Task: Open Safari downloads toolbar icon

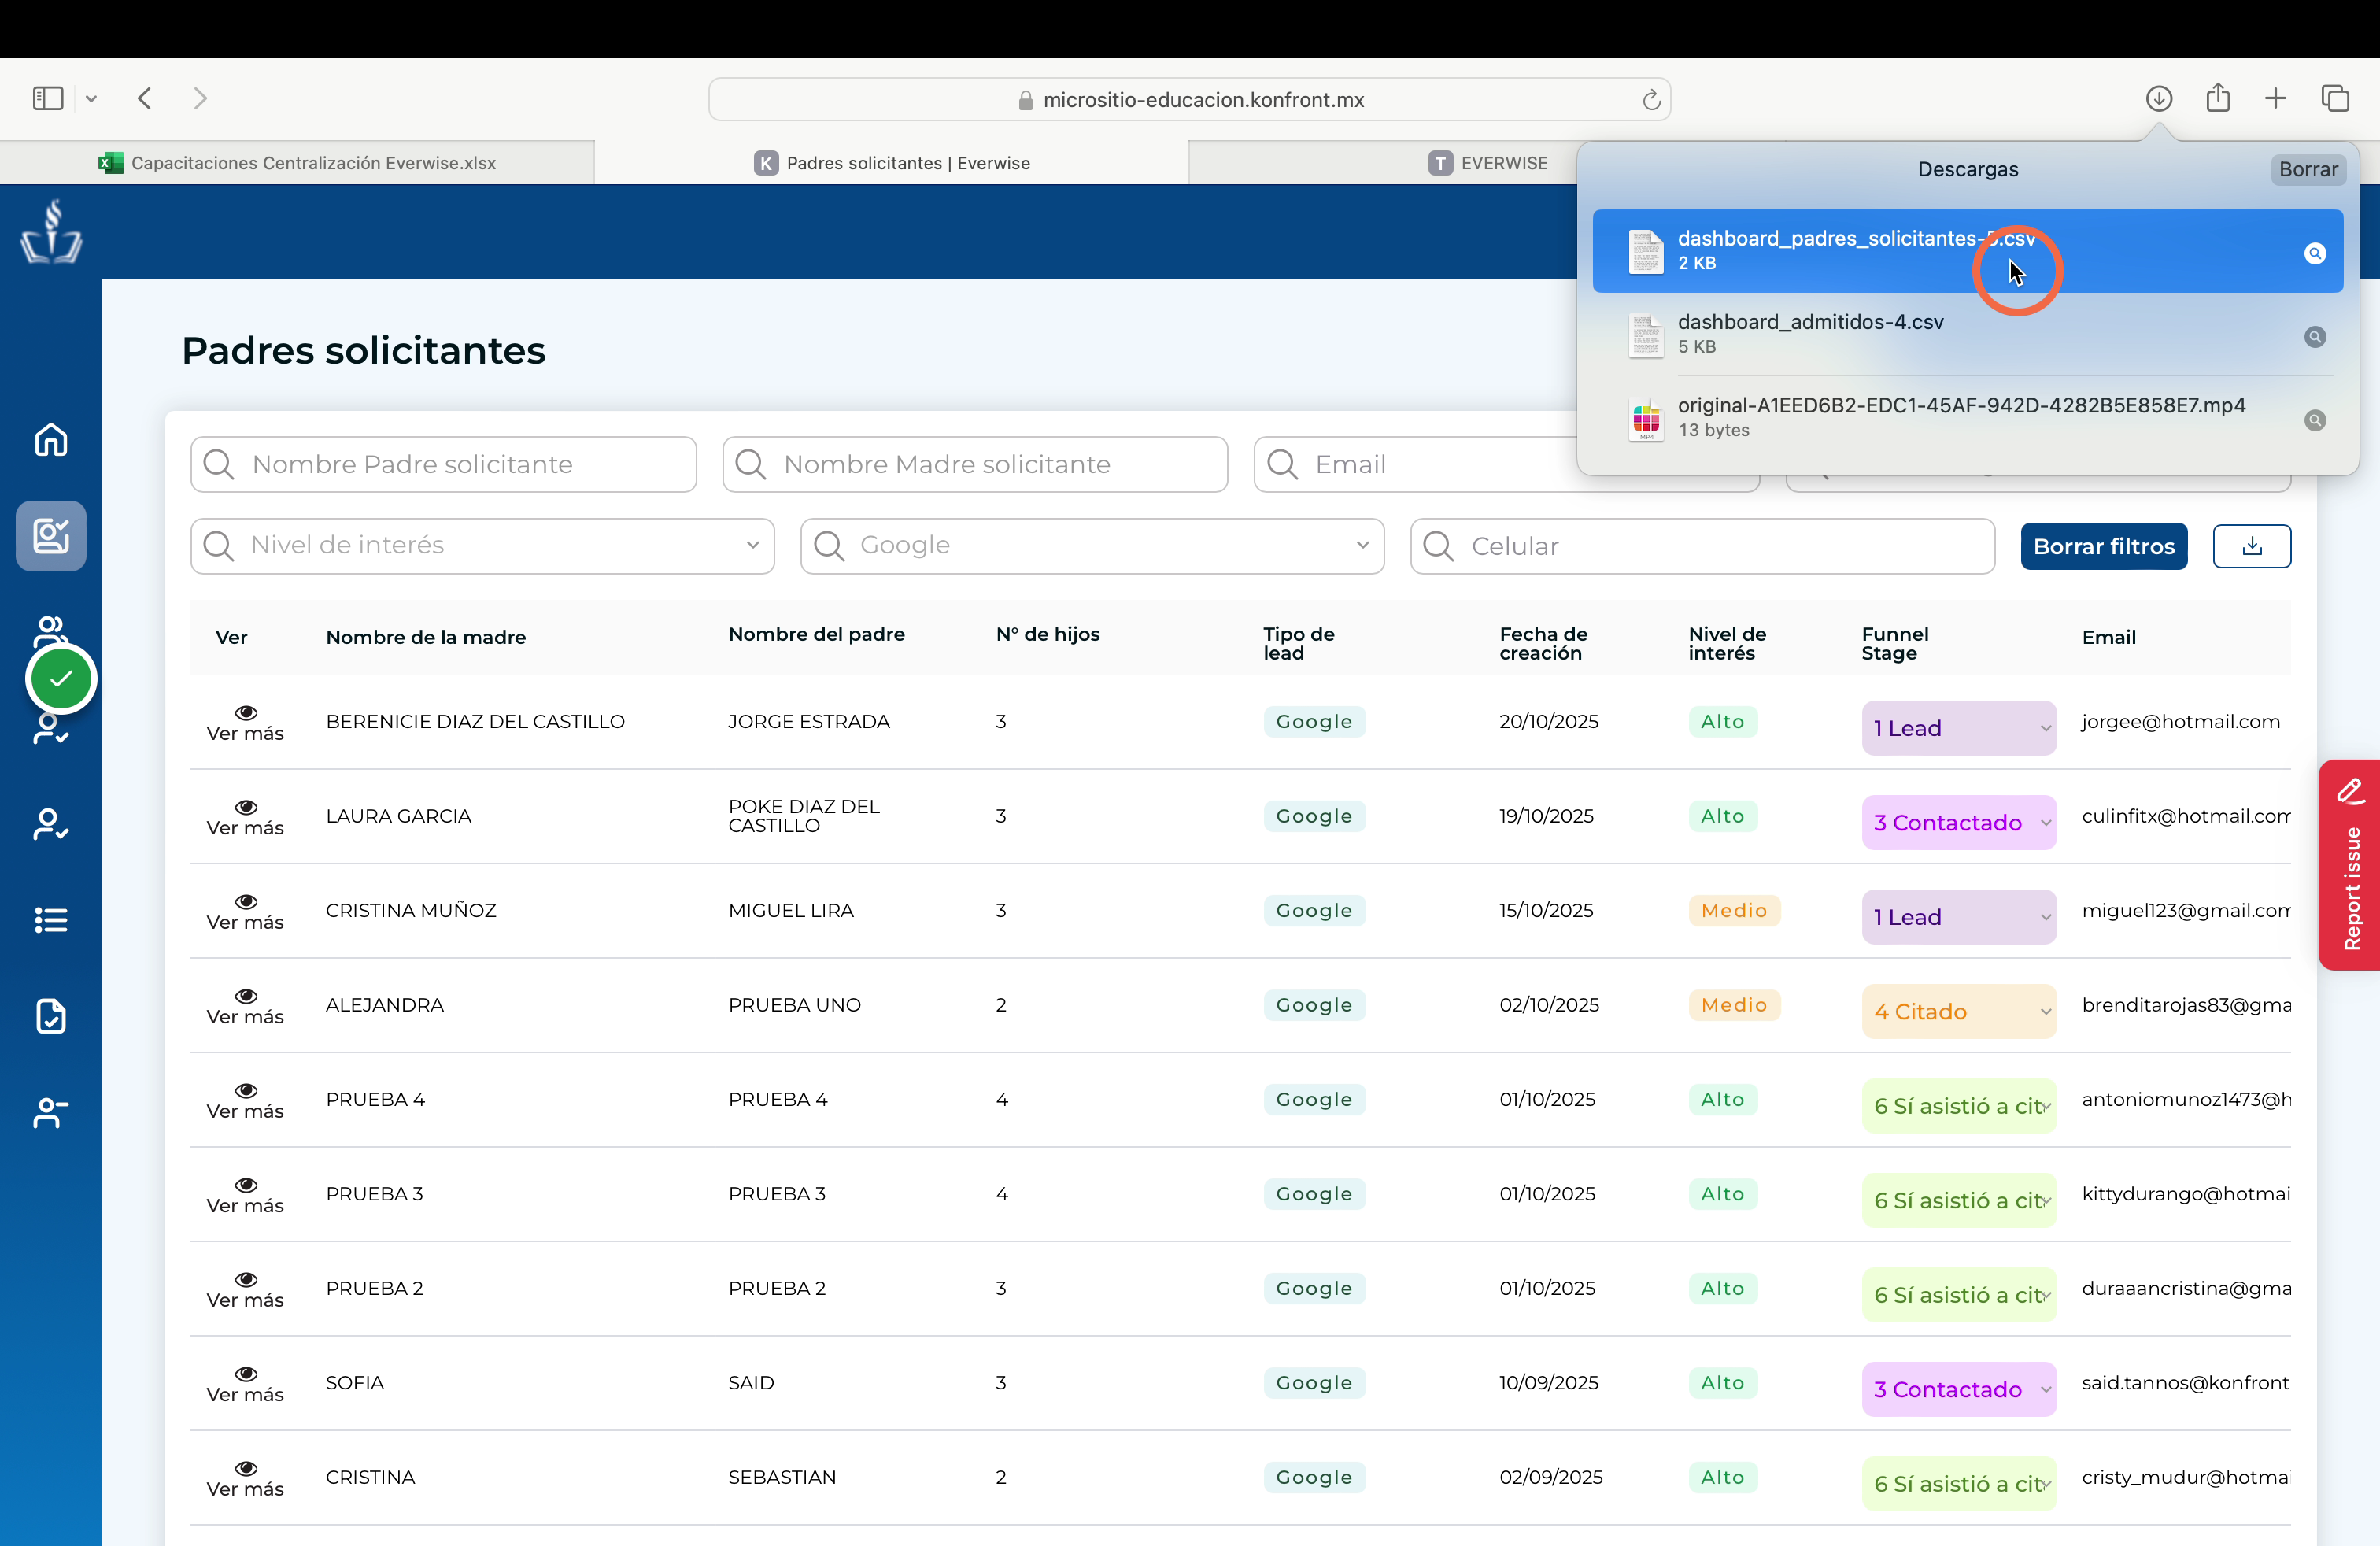Action: pos(2158,98)
